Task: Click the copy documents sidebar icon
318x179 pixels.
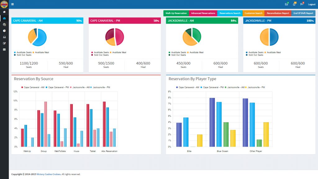Action: 4,24
